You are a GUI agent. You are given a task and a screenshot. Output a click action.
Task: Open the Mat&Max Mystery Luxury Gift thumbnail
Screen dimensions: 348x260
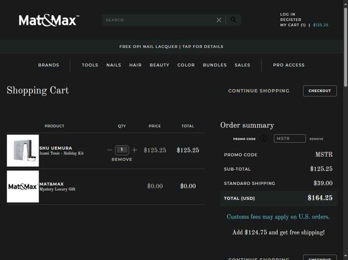tap(23, 187)
